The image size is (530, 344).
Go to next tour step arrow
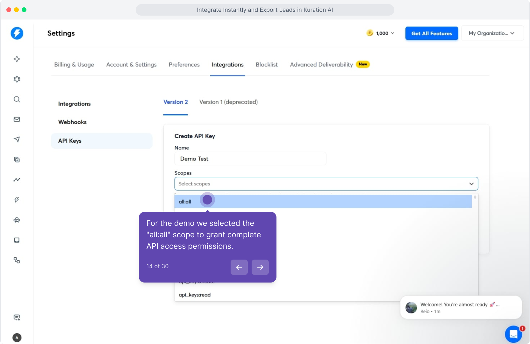(x=260, y=267)
